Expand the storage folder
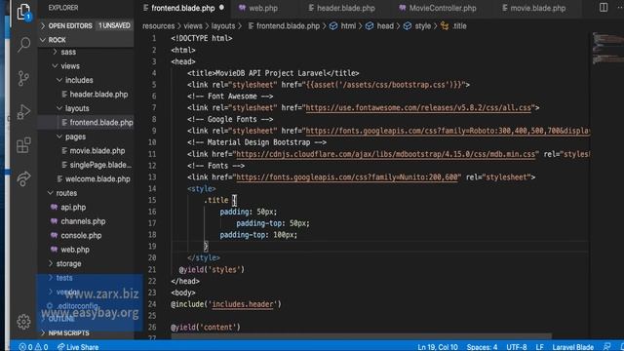Screen dimensions: 624x351 pyautogui.click(x=68, y=263)
